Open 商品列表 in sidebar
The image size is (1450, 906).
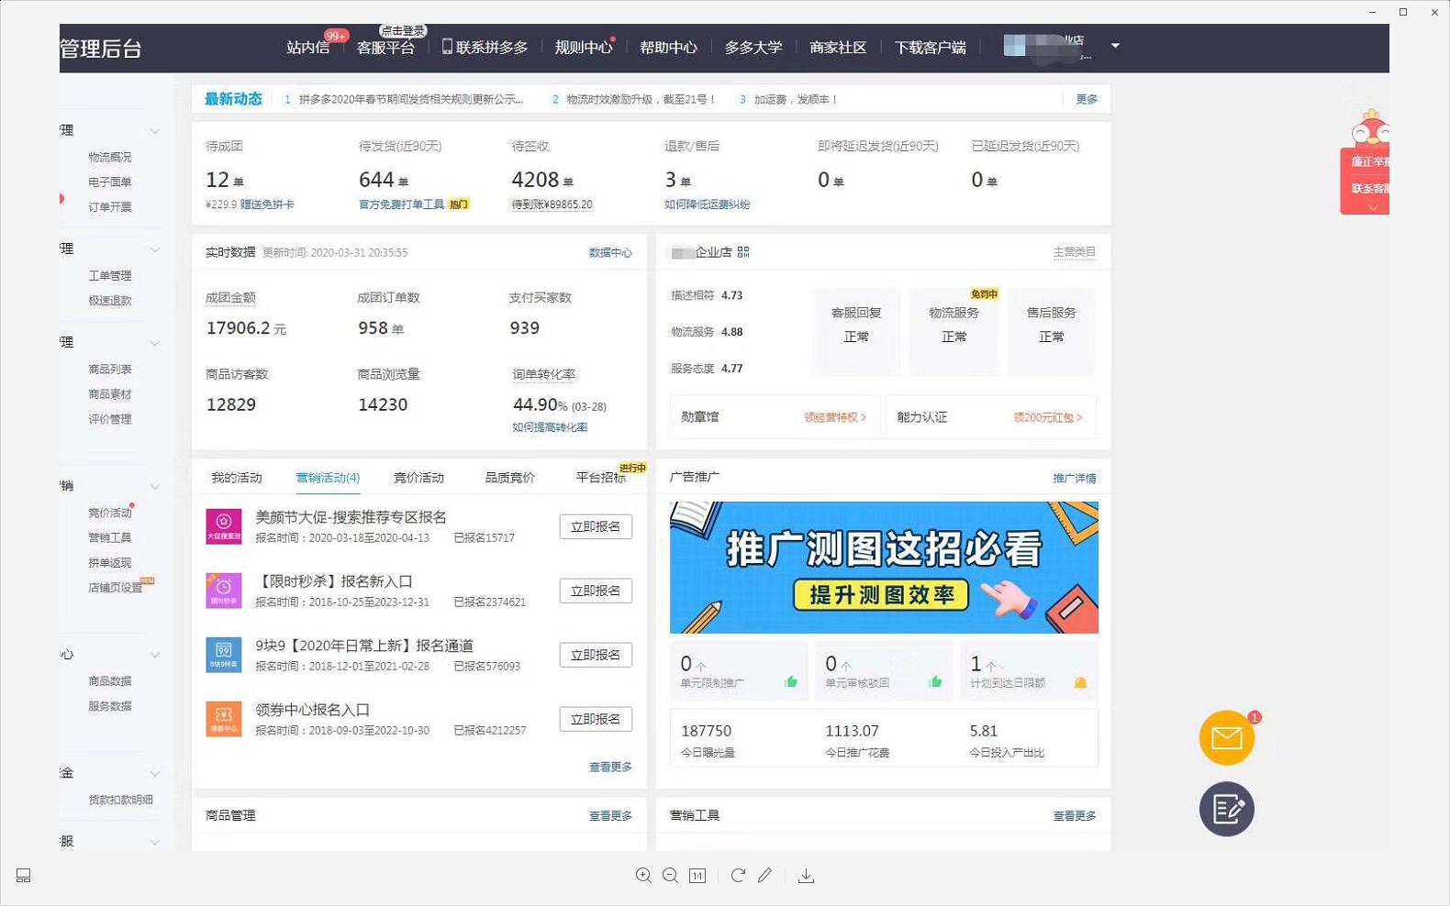(x=110, y=370)
